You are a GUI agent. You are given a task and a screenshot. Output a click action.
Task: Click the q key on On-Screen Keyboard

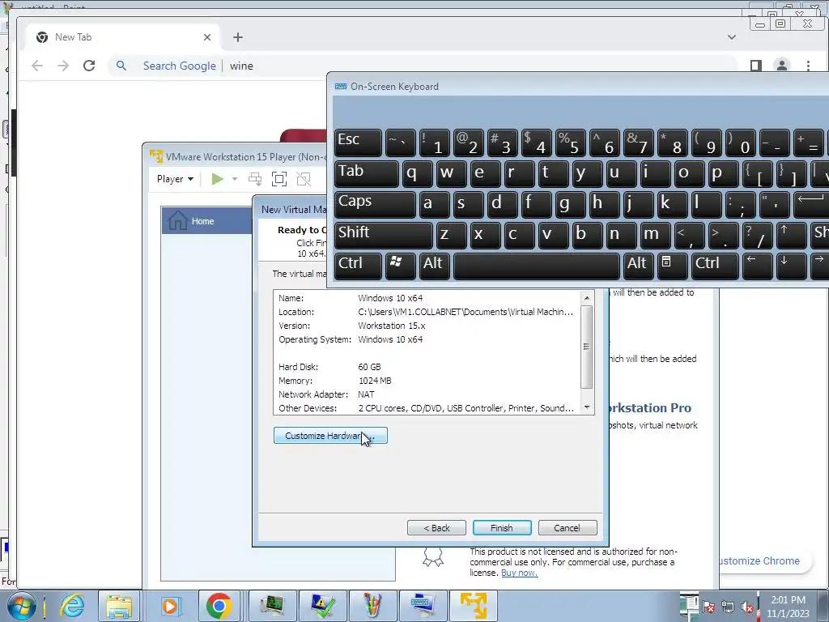[417, 173]
